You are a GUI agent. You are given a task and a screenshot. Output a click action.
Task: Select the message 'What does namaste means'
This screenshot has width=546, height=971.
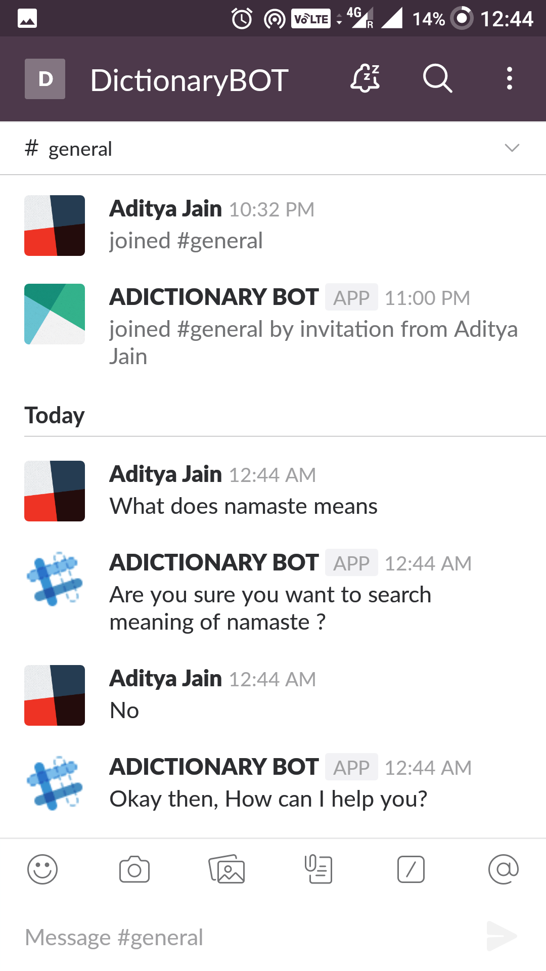[x=243, y=506]
